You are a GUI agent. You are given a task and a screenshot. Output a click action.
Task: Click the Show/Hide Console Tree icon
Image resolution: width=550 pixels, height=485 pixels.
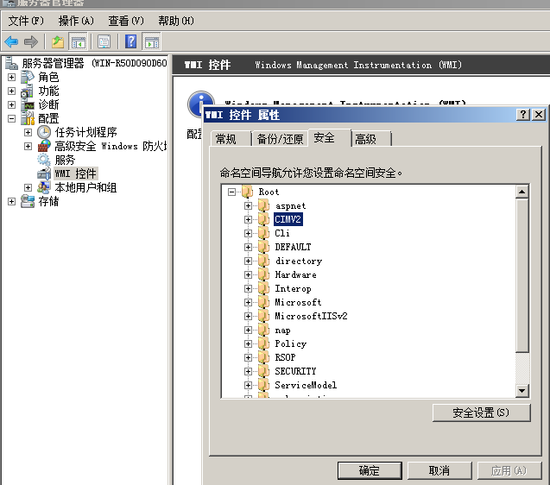78,41
